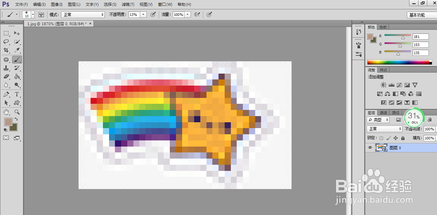This screenshot has width=437, height=215.
Task: Click the G value input field
Action: pyautogui.click(x=420, y=45)
